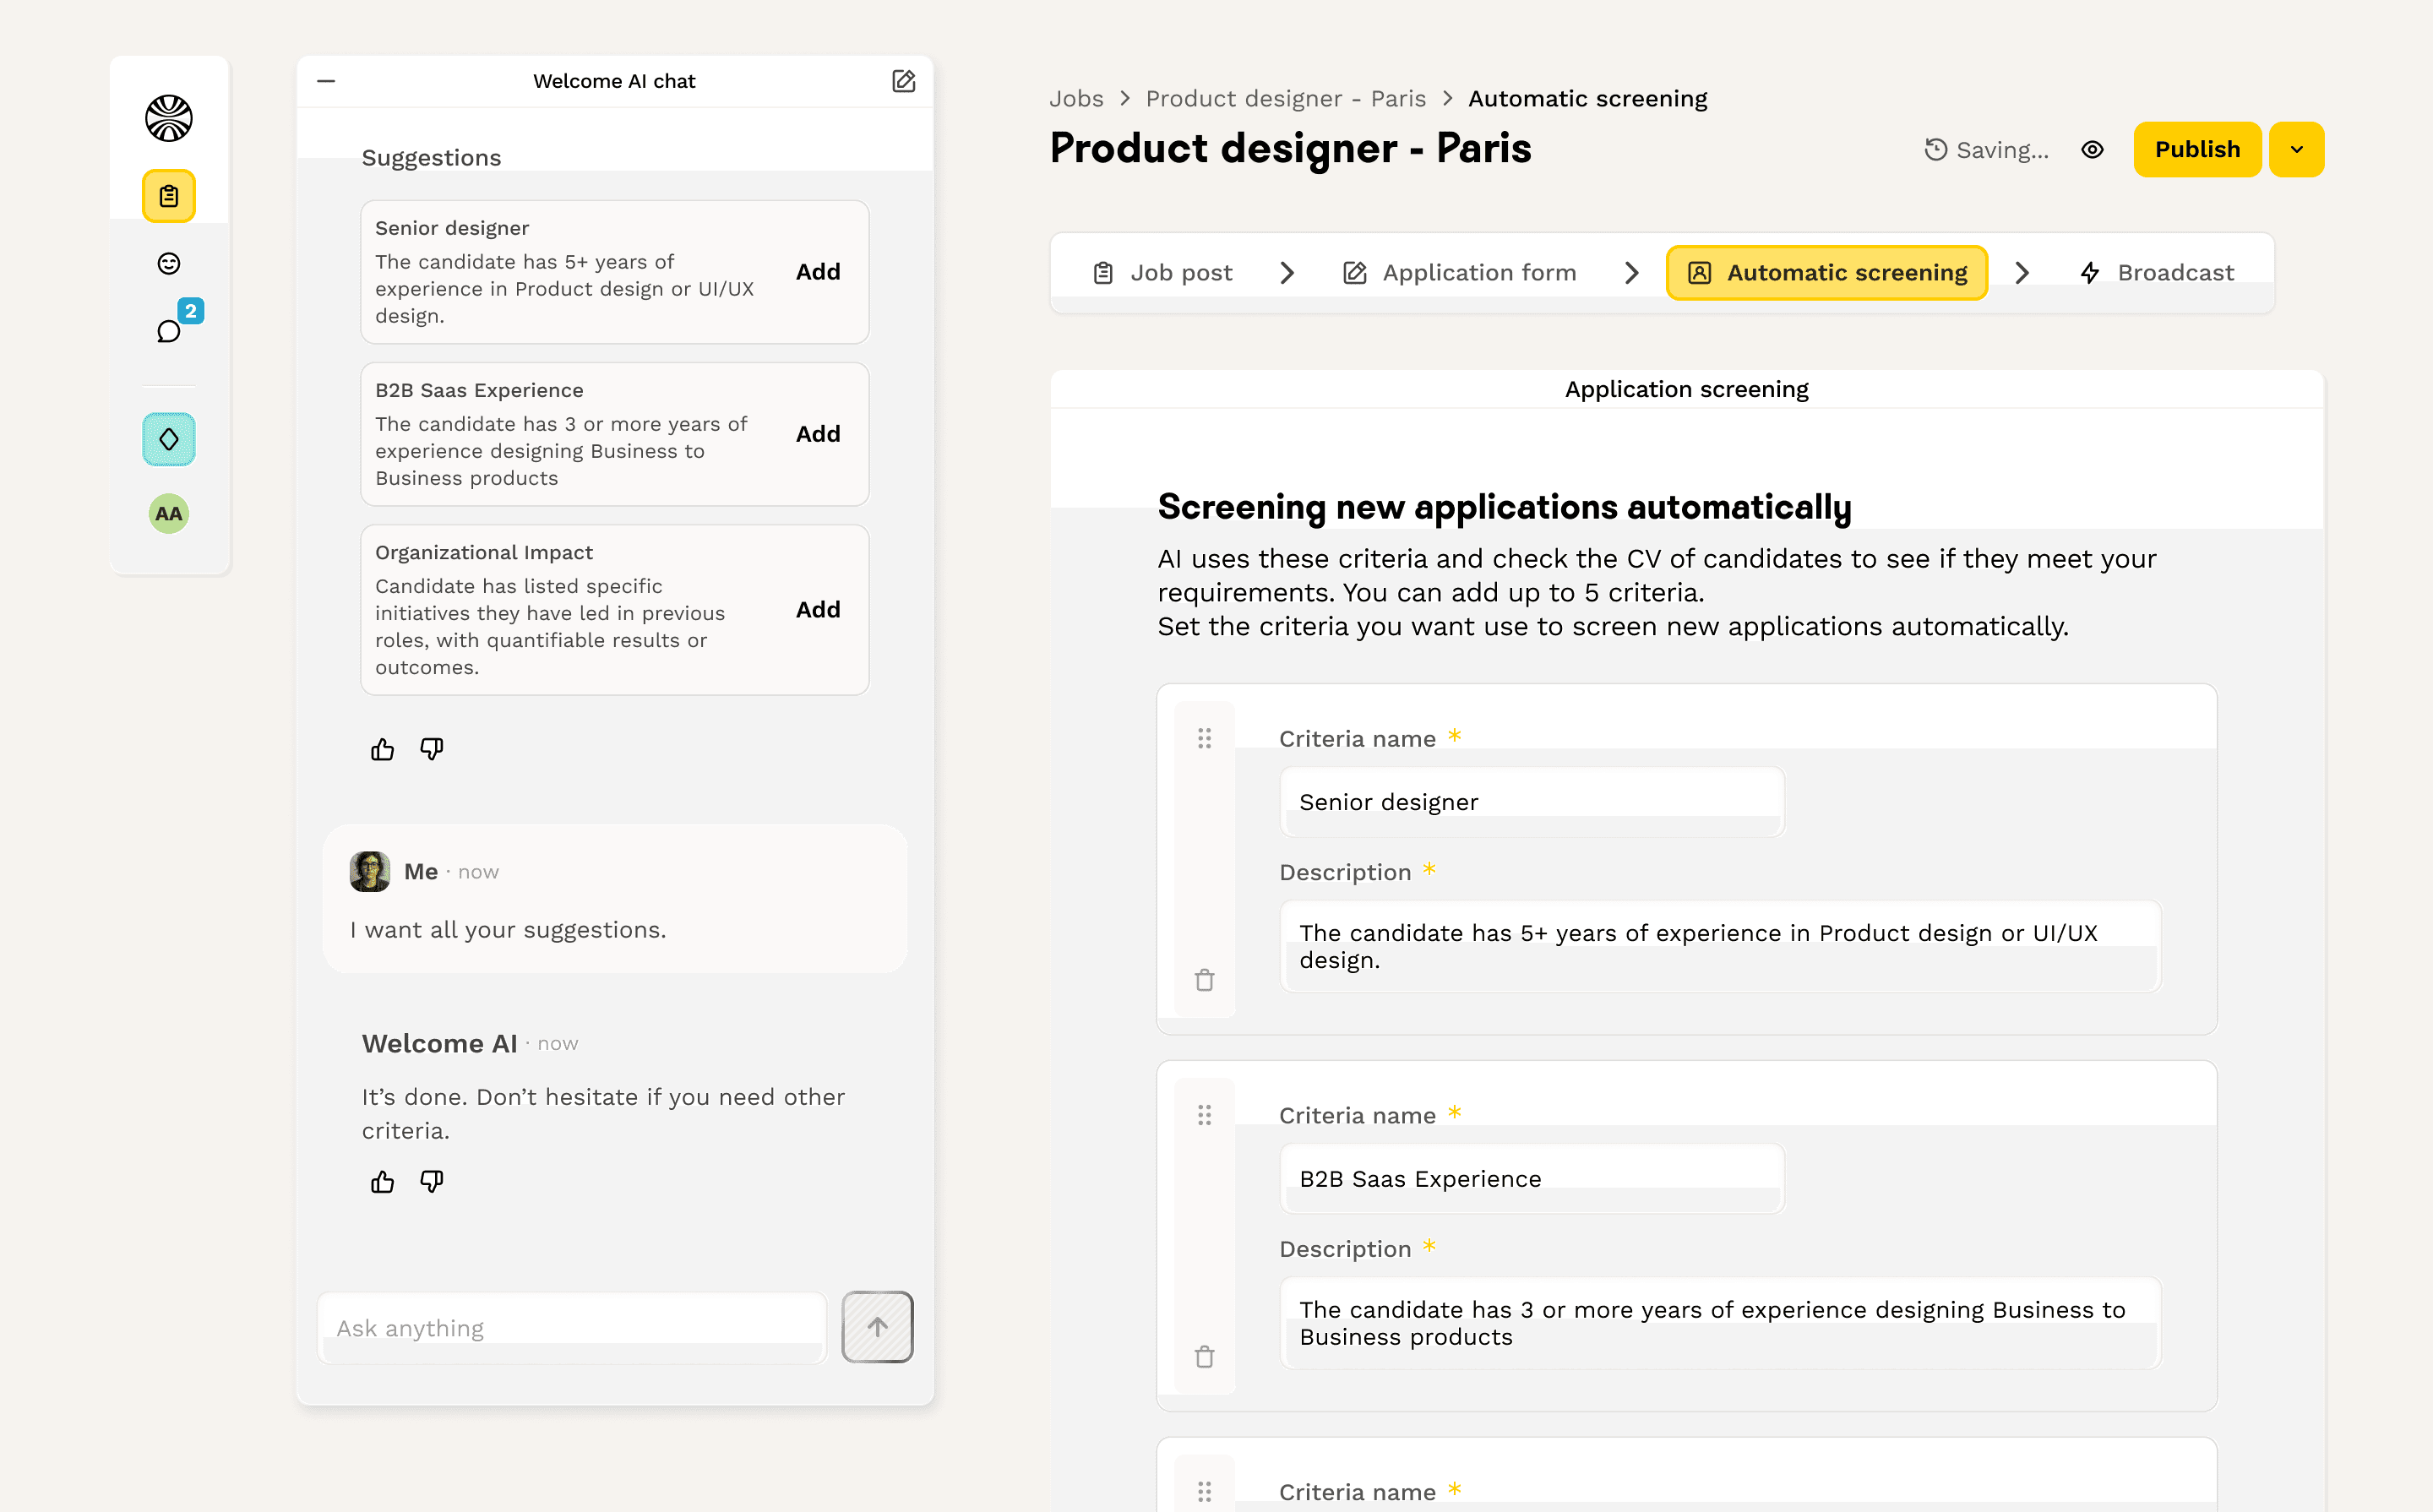
Task: Minimize the Welcome AI chat panel
Action: [326, 81]
